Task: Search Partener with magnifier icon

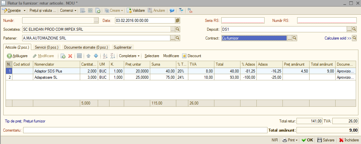Action: (178, 38)
